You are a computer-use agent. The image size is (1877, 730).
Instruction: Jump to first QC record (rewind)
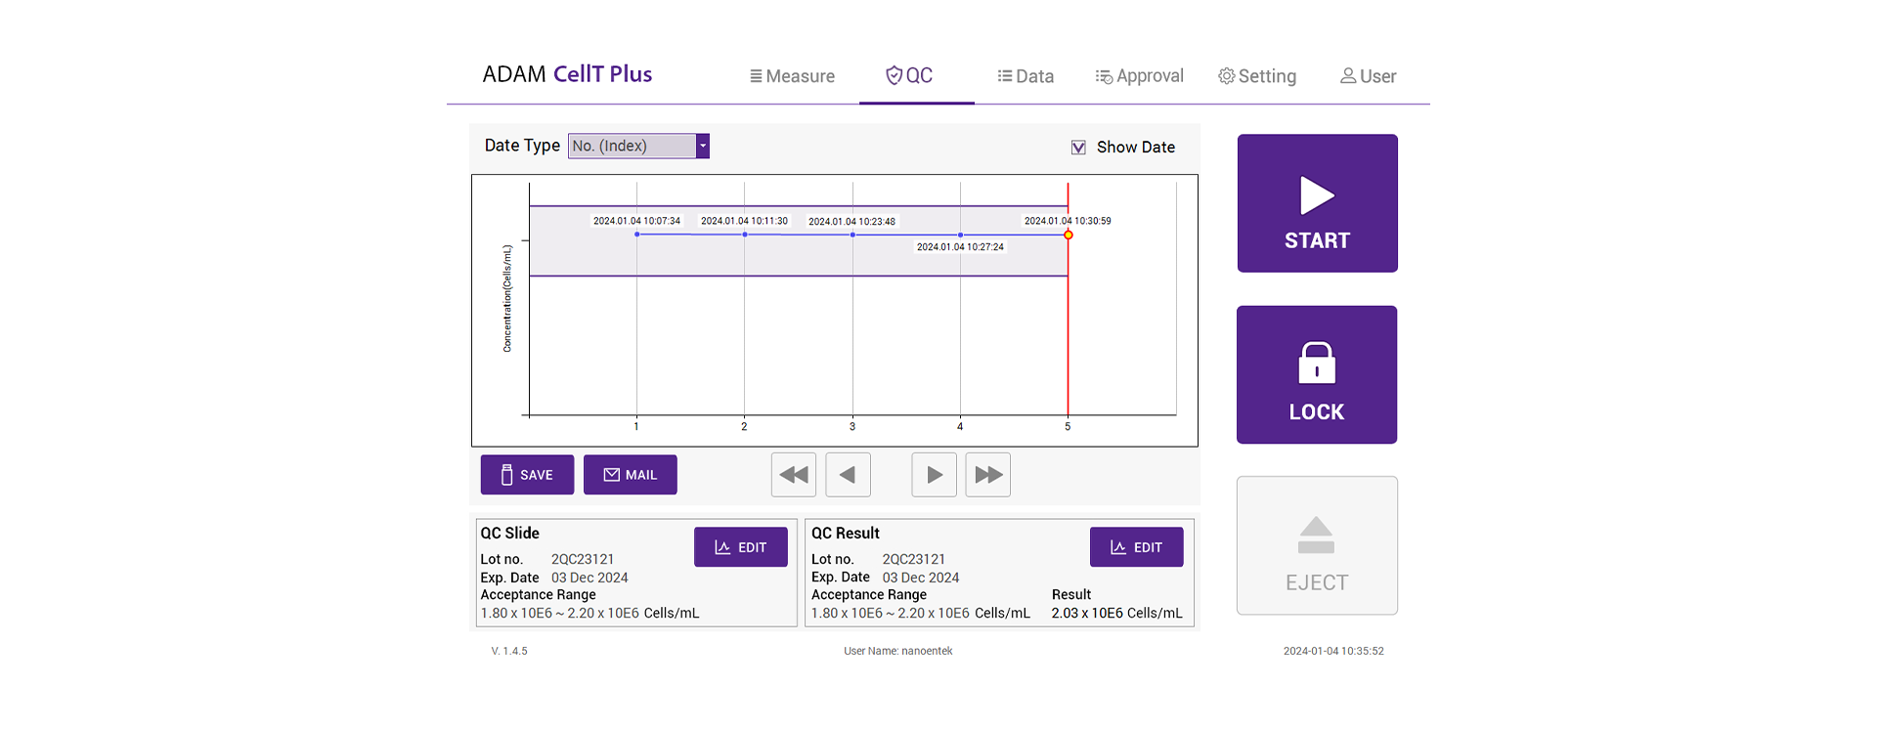click(x=793, y=475)
